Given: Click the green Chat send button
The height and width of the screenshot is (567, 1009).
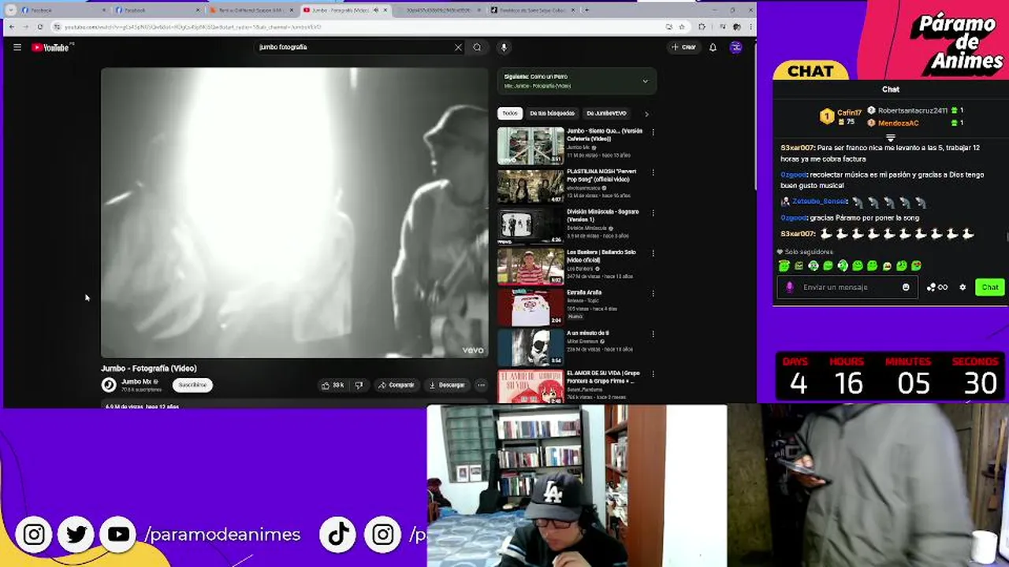Looking at the screenshot, I should coord(989,287).
